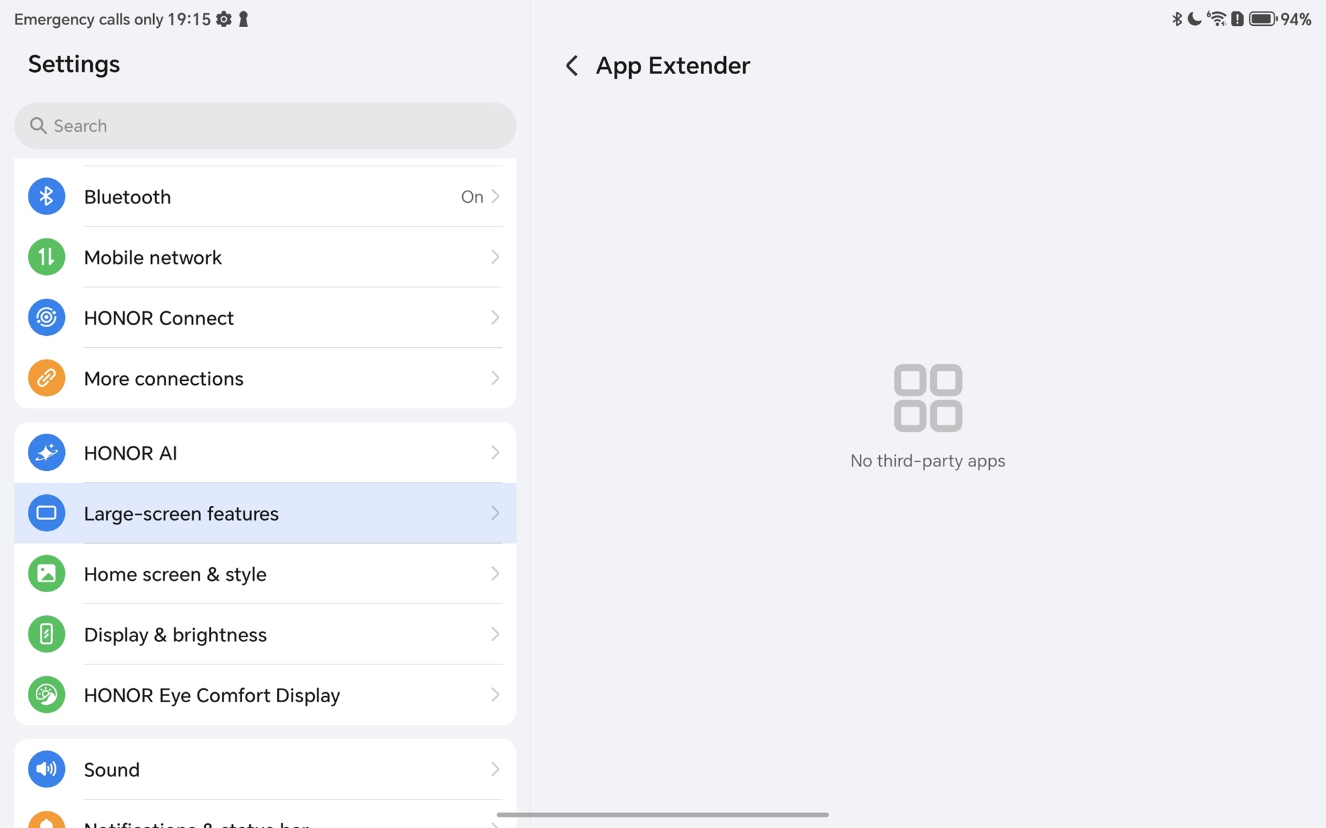
Task: Expand HONOR AI via its chevron
Action: point(495,453)
